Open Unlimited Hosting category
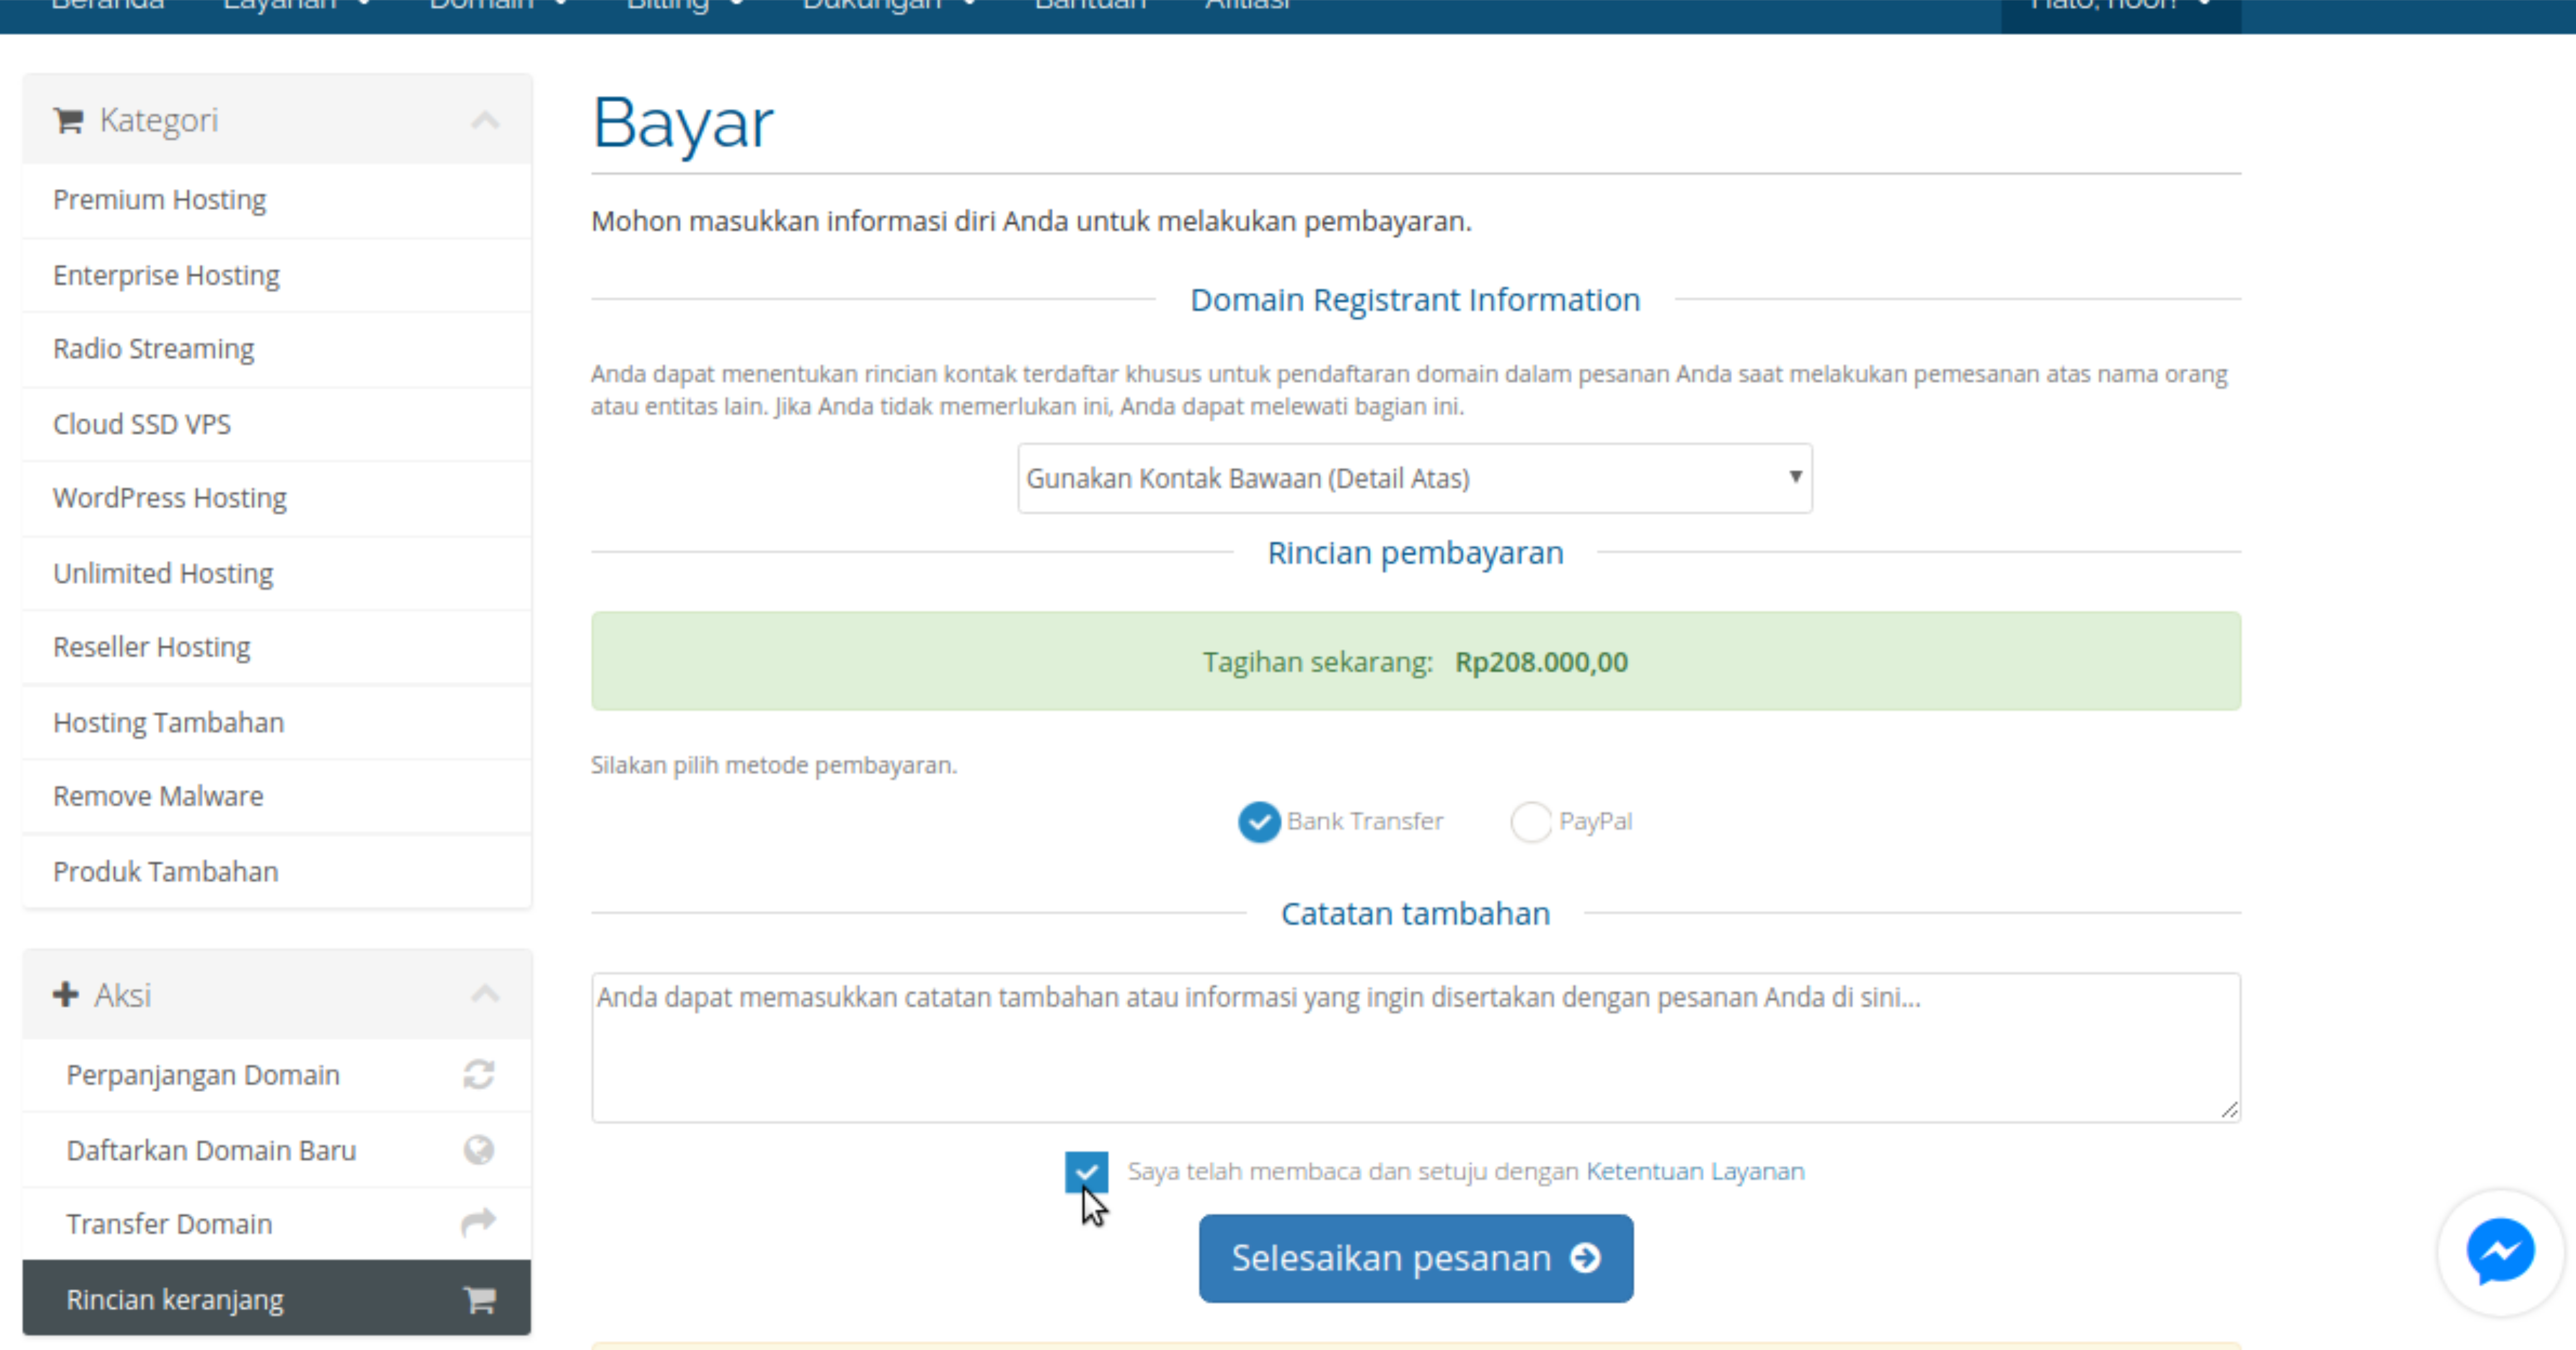Image resolution: width=2576 pixels, height=1350 pixels. pos(277,574)
